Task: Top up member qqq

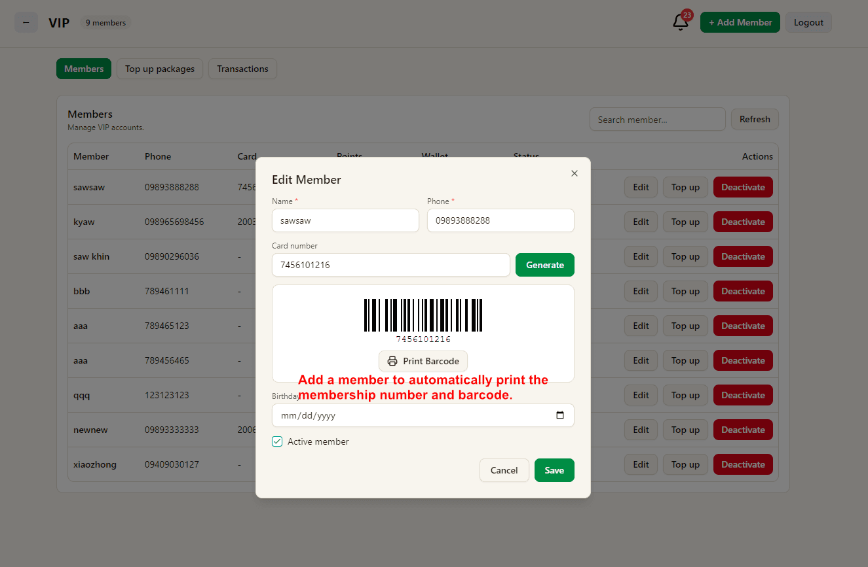Action: click(685, 395)
